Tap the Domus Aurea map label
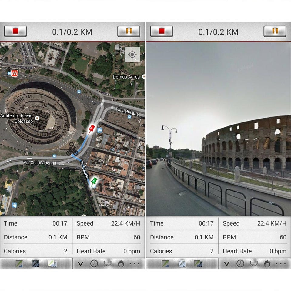Screen dimensions: 291x291 126,77
